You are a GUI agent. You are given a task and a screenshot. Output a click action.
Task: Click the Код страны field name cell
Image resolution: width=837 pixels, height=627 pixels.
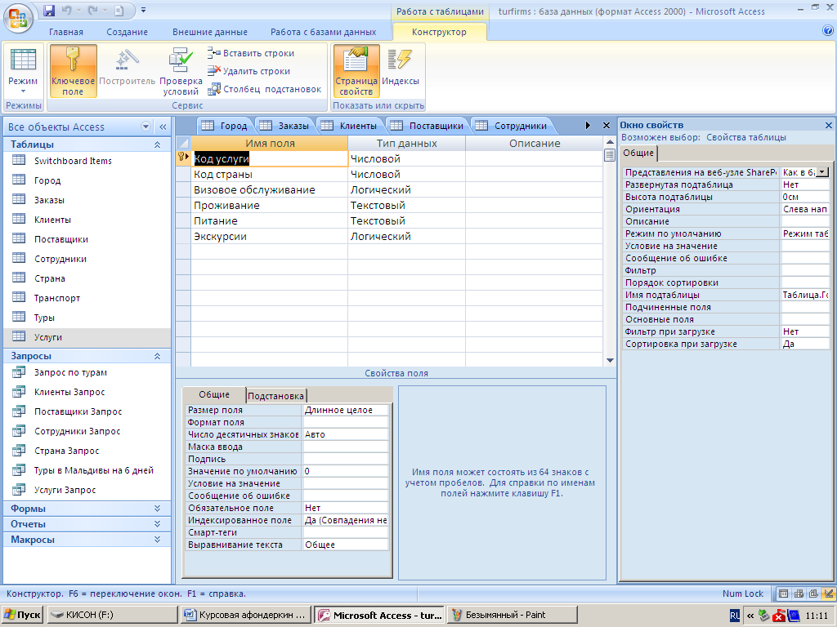tap(270, 175)
